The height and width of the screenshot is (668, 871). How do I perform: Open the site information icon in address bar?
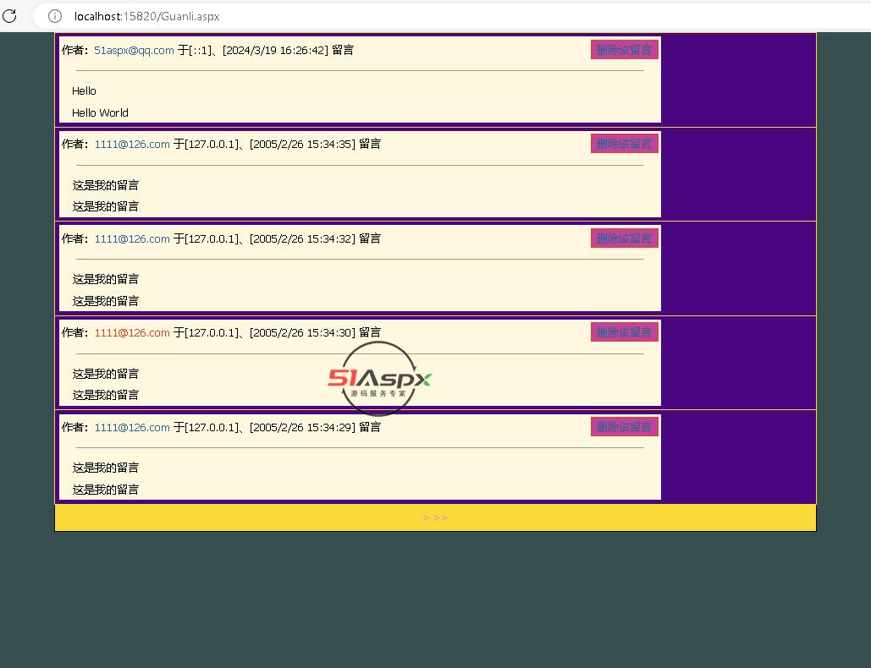click(x=55, y=16)
